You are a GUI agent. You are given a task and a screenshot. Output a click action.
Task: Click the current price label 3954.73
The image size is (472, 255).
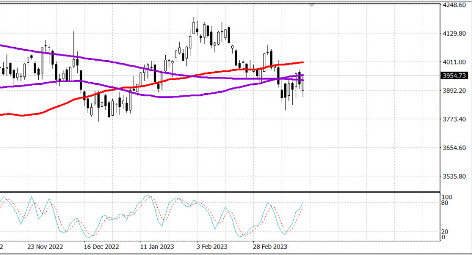click(x=454, y=76)
